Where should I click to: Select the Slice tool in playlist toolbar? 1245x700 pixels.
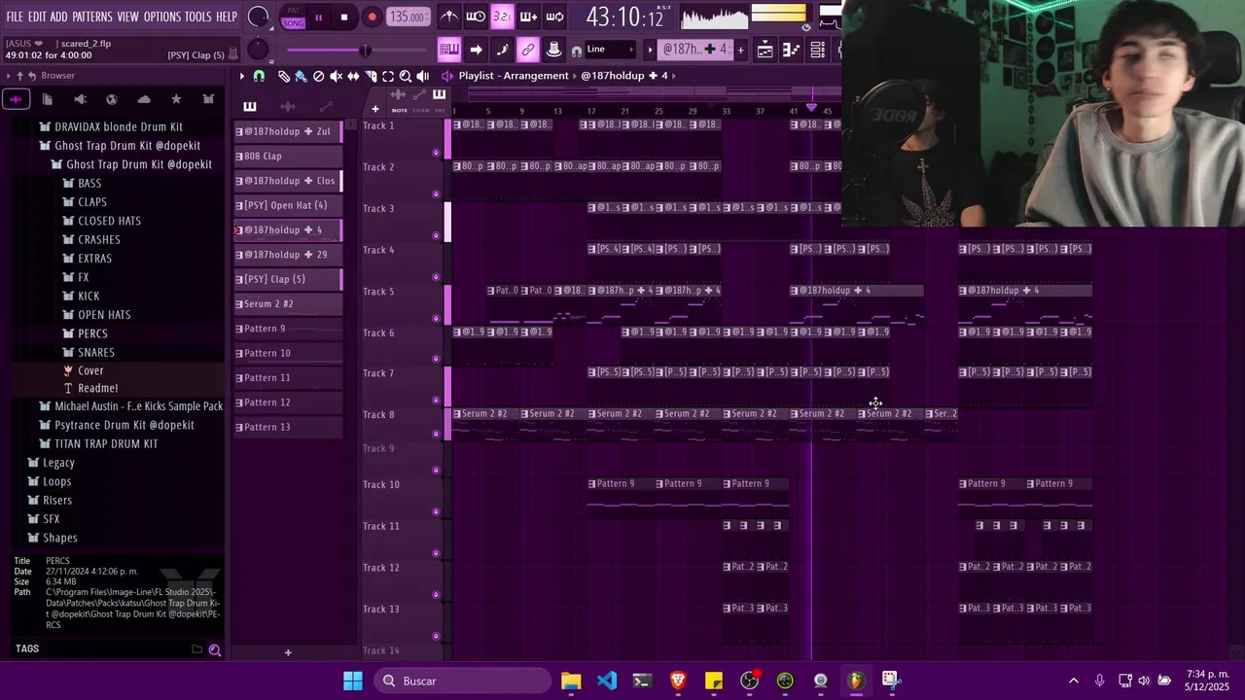tap(371, 76)
